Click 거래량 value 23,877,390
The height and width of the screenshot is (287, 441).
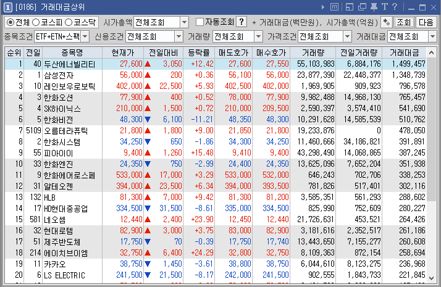[316, 75]
